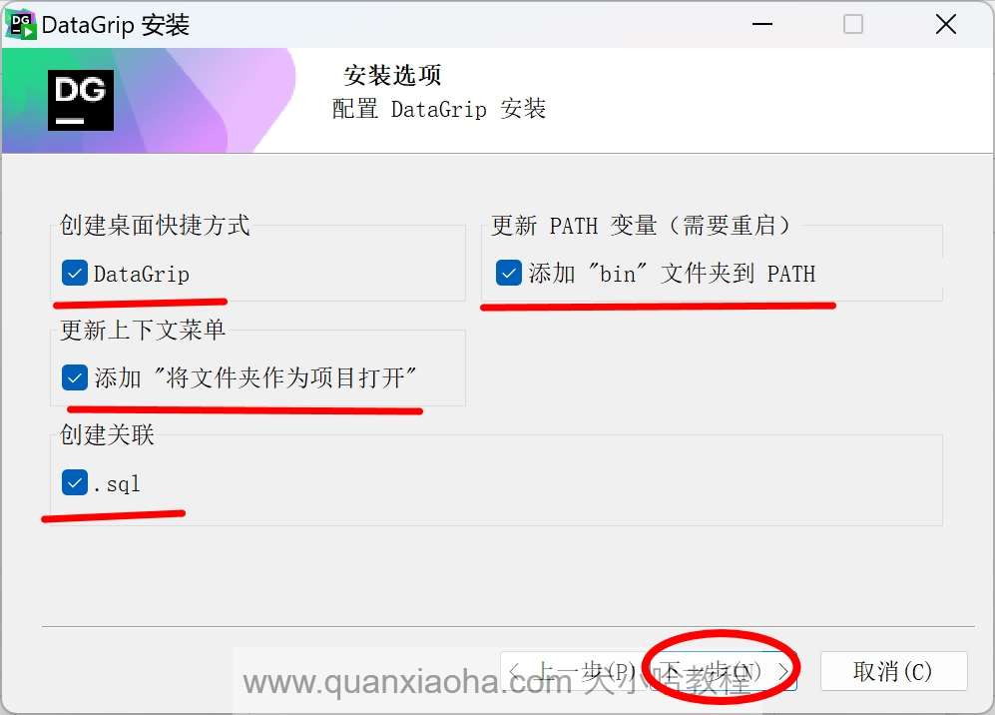Screen dimensions: 995x715
Task: Click the 创建关联 group heading
Action: point(107,434)
